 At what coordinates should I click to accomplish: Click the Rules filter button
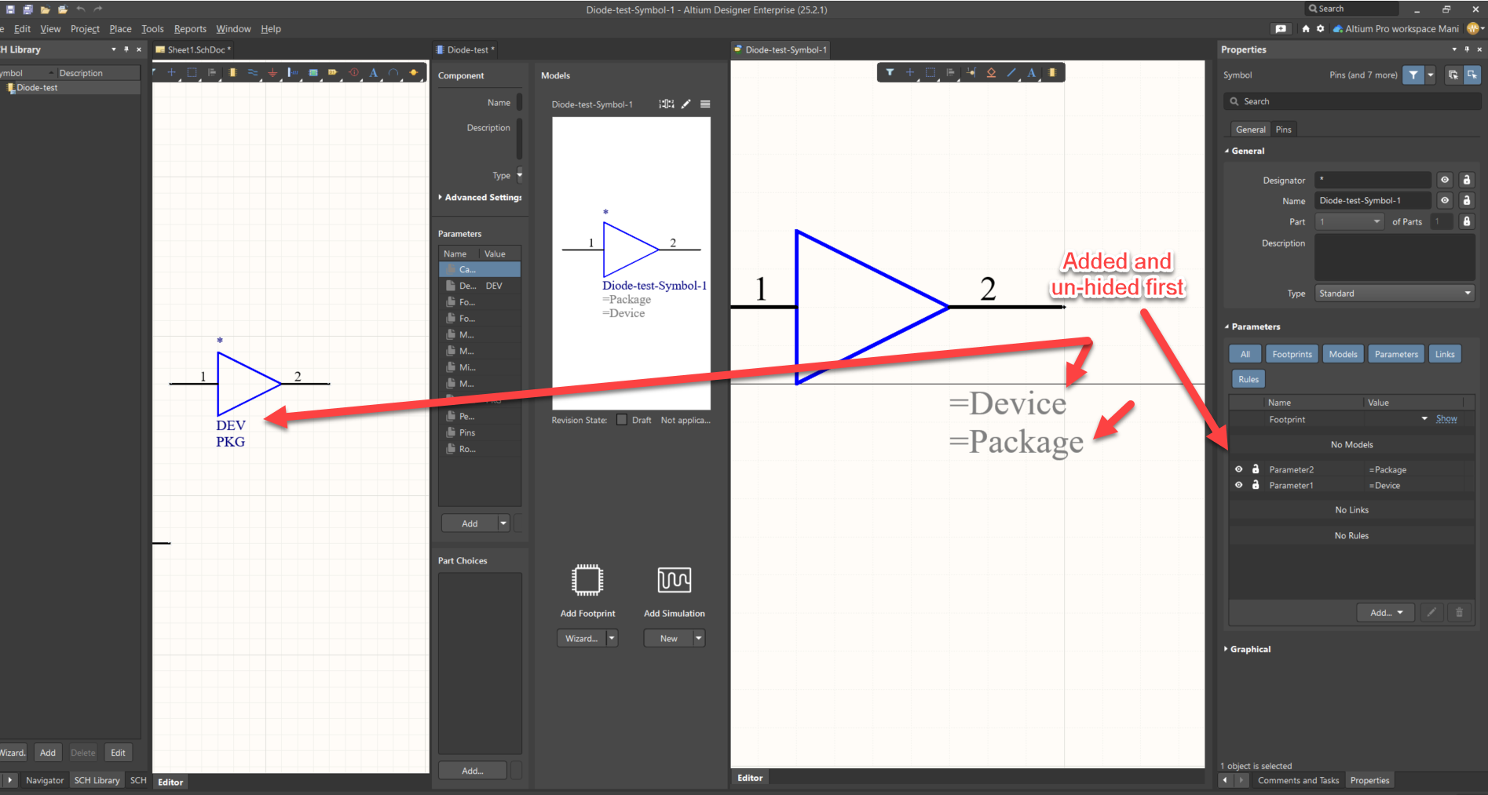(x=1248, y=379)
